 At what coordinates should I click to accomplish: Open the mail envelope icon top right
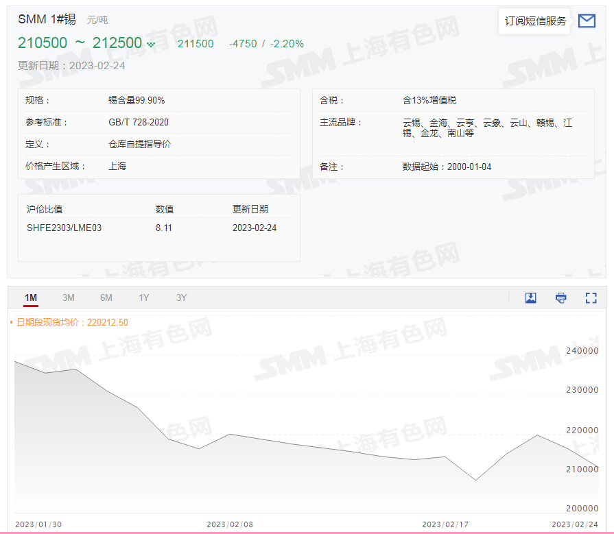587,21
